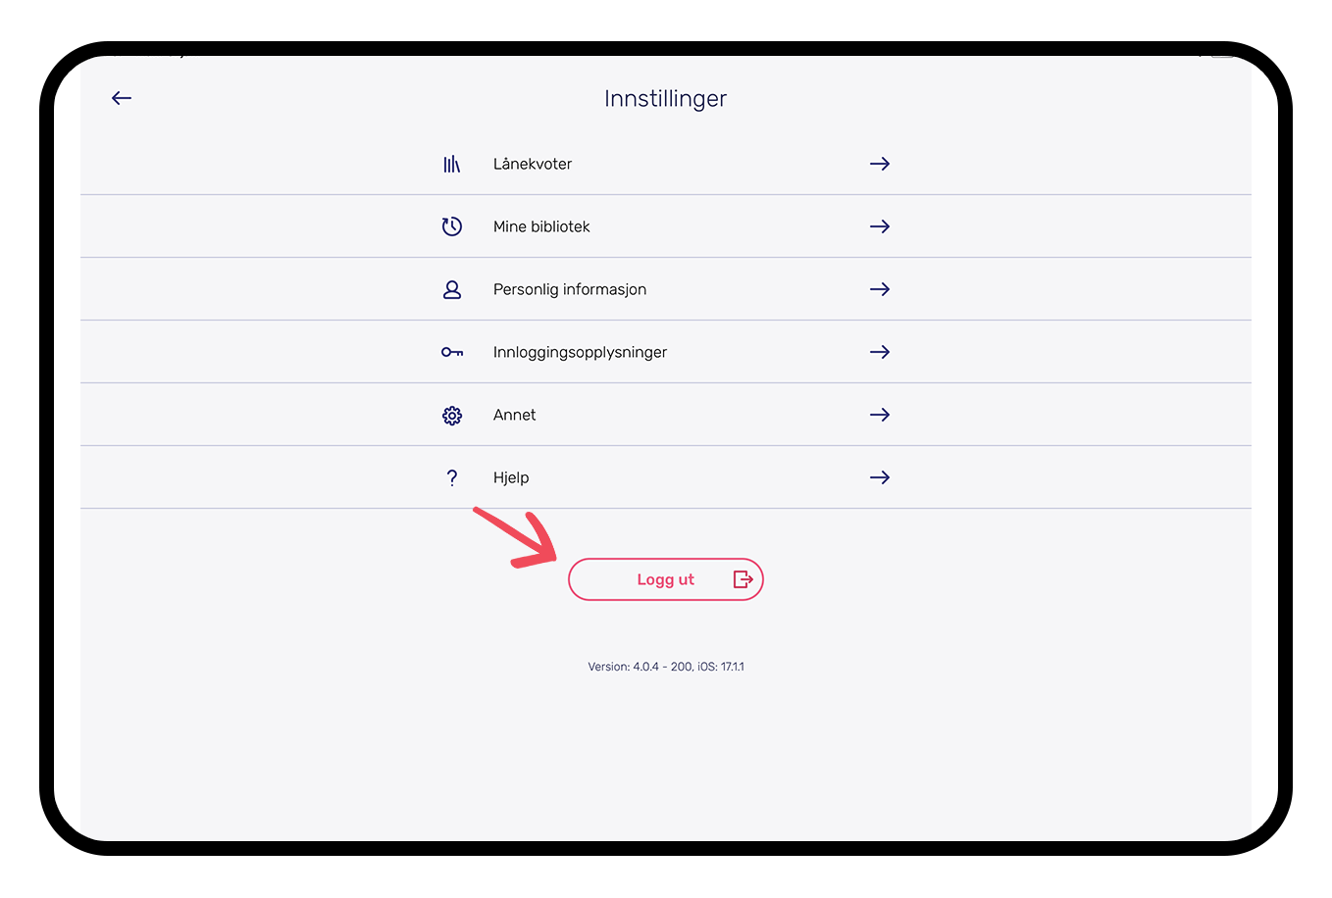Open Annet via its right arrow

(x=880, y=415)
